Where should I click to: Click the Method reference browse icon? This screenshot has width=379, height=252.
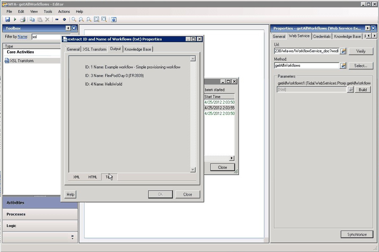point(343,66)
